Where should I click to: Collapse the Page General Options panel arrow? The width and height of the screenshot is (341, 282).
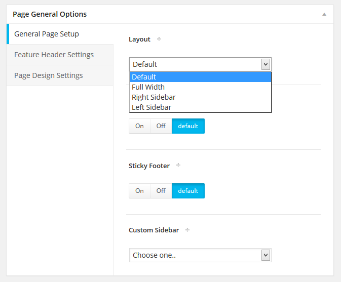(x=324, y=14)
